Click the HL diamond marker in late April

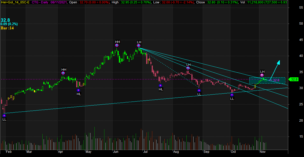coord(78,90)
